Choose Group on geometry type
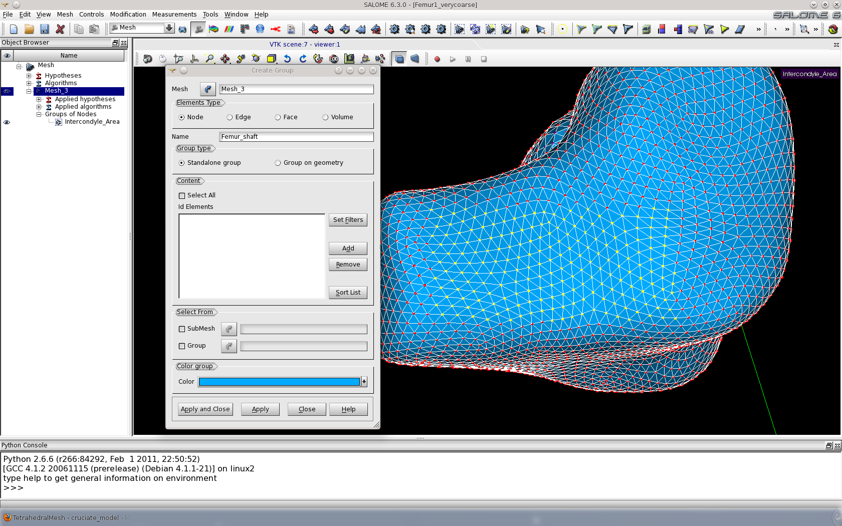842x526 pixels. pos(278,163)
